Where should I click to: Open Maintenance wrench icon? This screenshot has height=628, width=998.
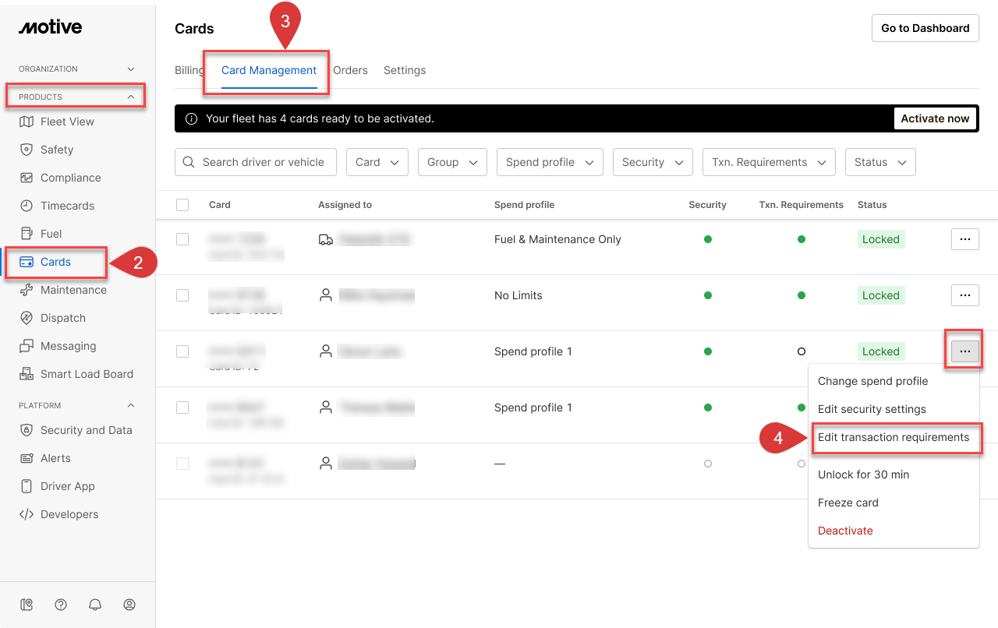[27, 290]
